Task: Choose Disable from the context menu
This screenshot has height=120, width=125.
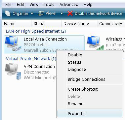Action: click(x=90, y=55)
